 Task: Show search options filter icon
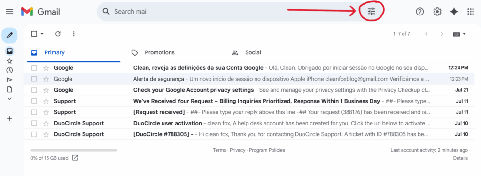(x=372, y=12)
